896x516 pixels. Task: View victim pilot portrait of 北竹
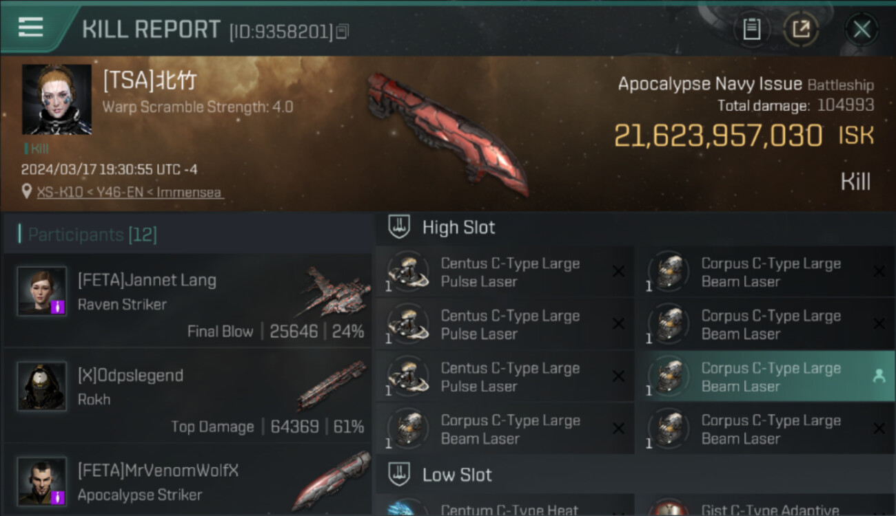pyautogui.click(x=57, y=99)
